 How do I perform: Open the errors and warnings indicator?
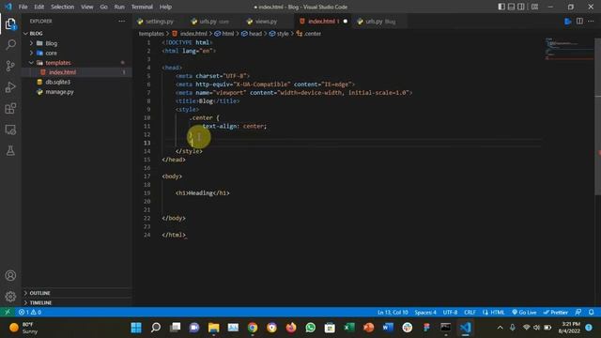click(x=30, y=312)
